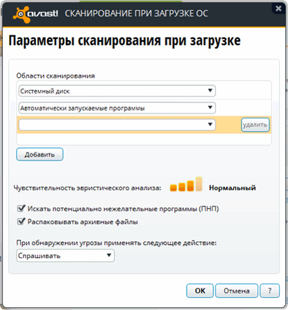The height and width of the screenshot is (310, 288).
Task: Toggle Искать потенциально нежелательные программы checkbox
Action: pyautogui.click(x=21, y=208)
